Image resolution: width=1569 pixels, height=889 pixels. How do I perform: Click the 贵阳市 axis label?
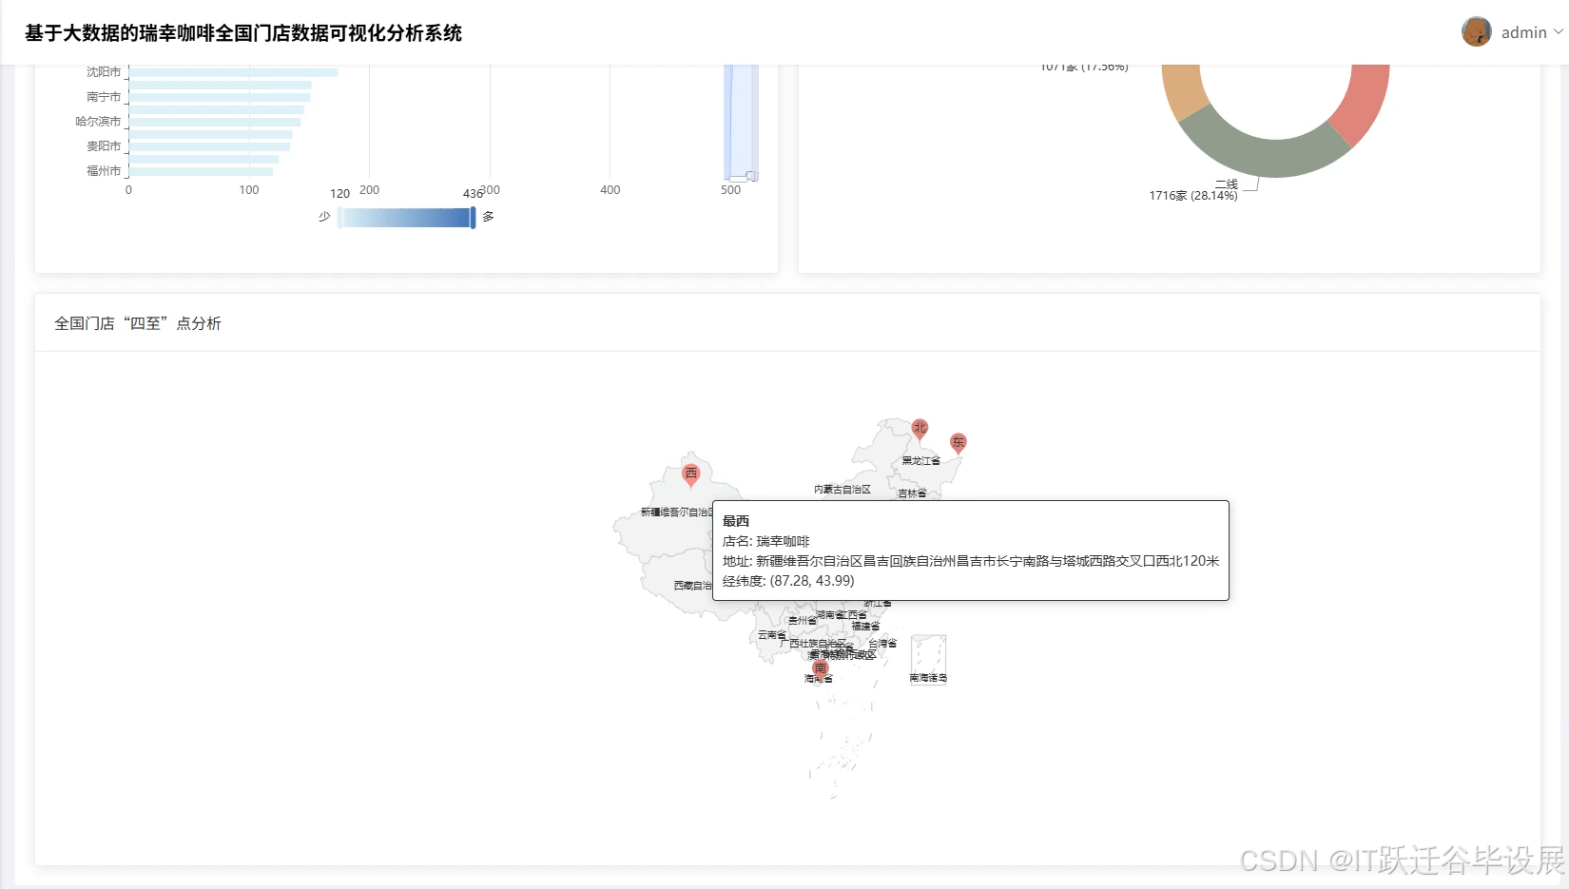(104, 146)
